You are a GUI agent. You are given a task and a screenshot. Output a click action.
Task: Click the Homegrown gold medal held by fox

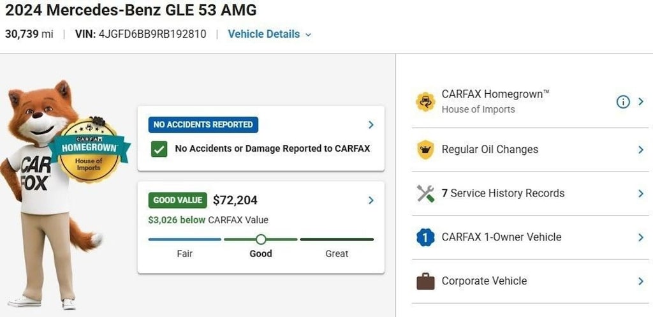pos(89,151)
